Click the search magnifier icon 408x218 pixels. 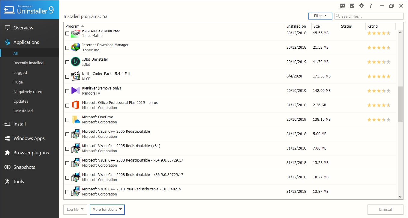338,16
